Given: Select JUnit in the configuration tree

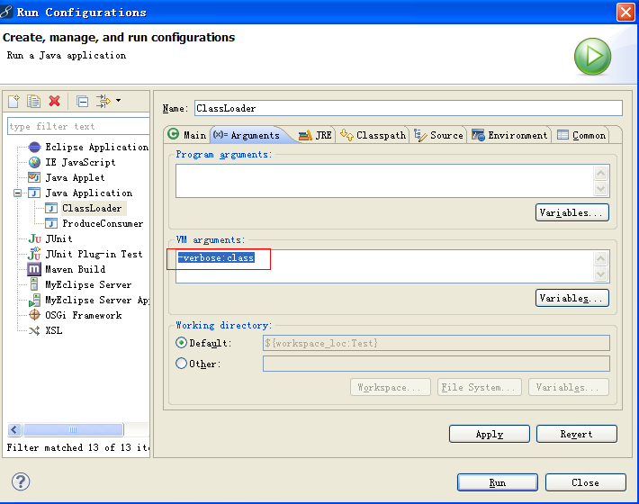Looking at the screenshot, I should pyautogui.click(x=59, y=238).
